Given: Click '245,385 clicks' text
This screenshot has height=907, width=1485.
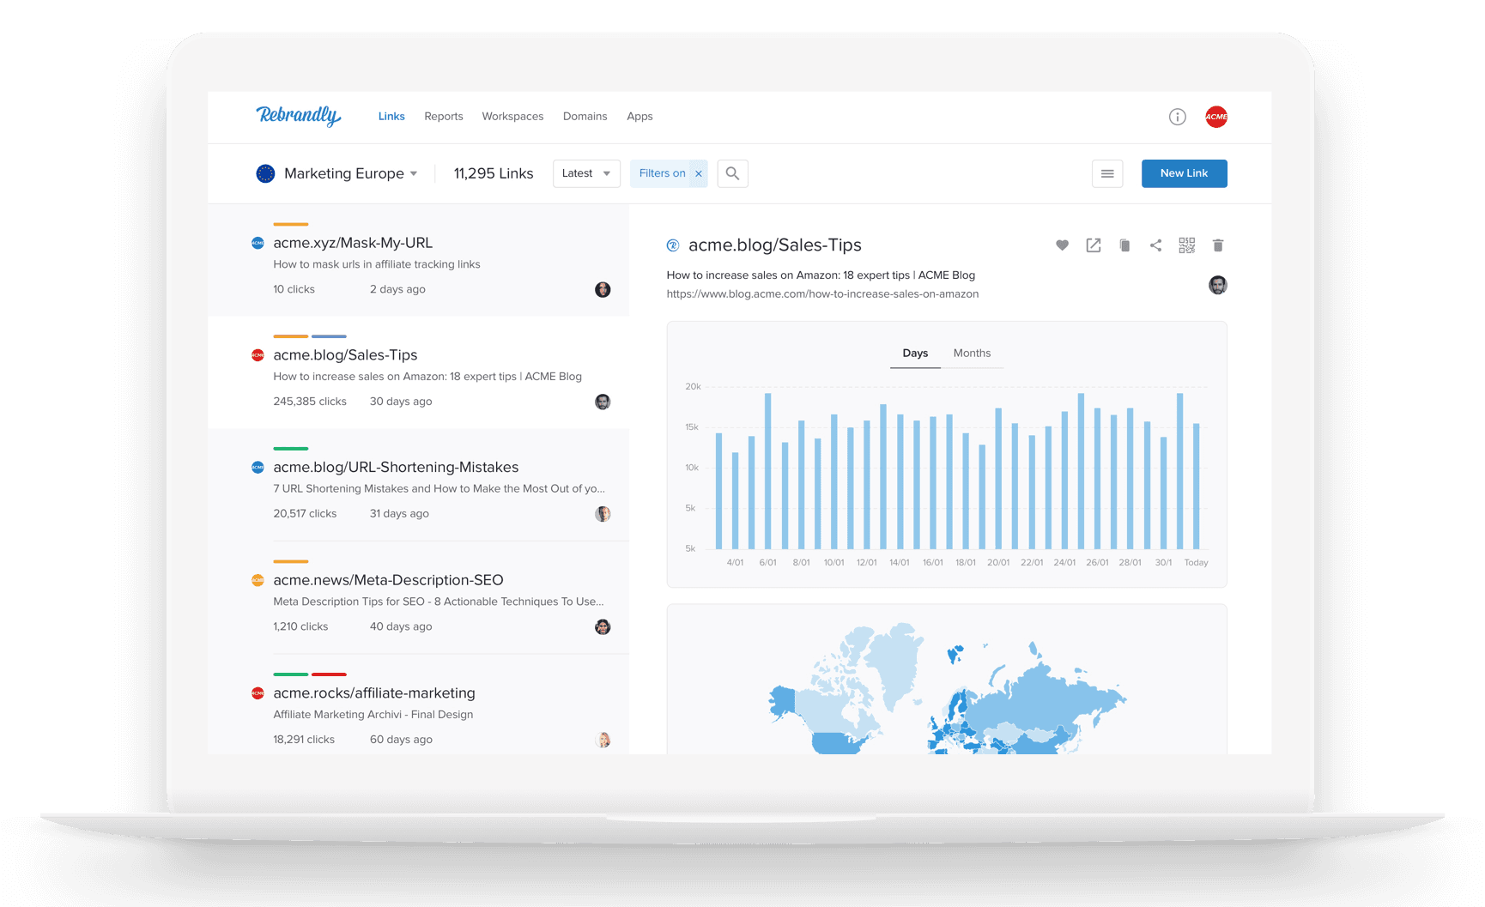Looking at the screenshot, I should 310,402.
